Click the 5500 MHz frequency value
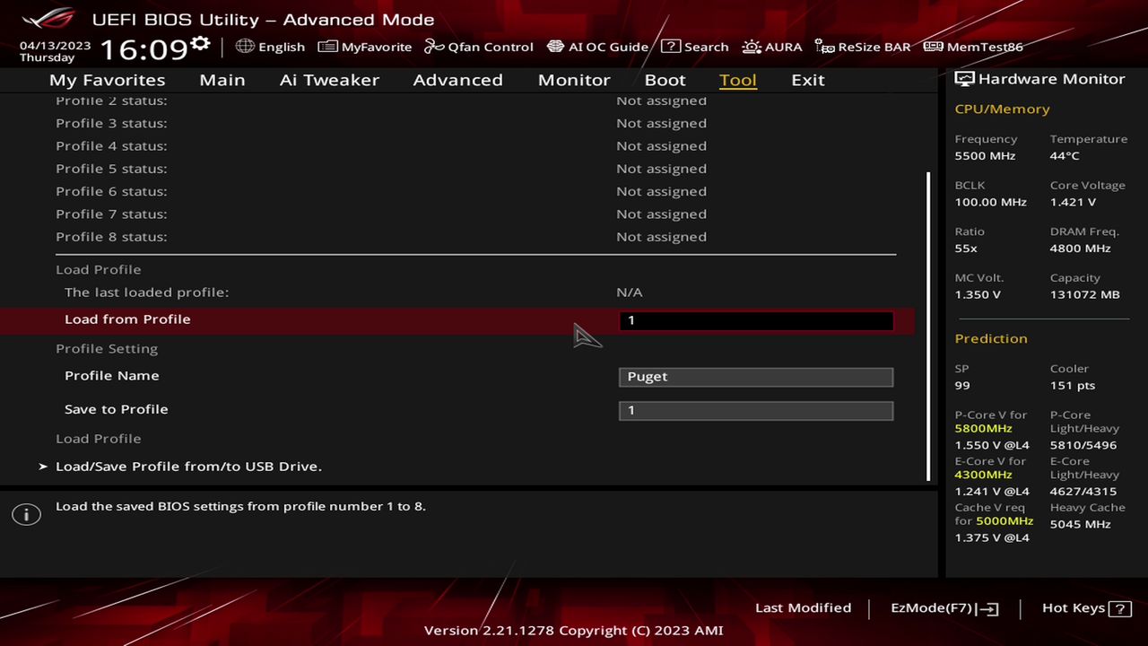The width and height of the screenshot is (1148, 646). (x=985, y=156)
